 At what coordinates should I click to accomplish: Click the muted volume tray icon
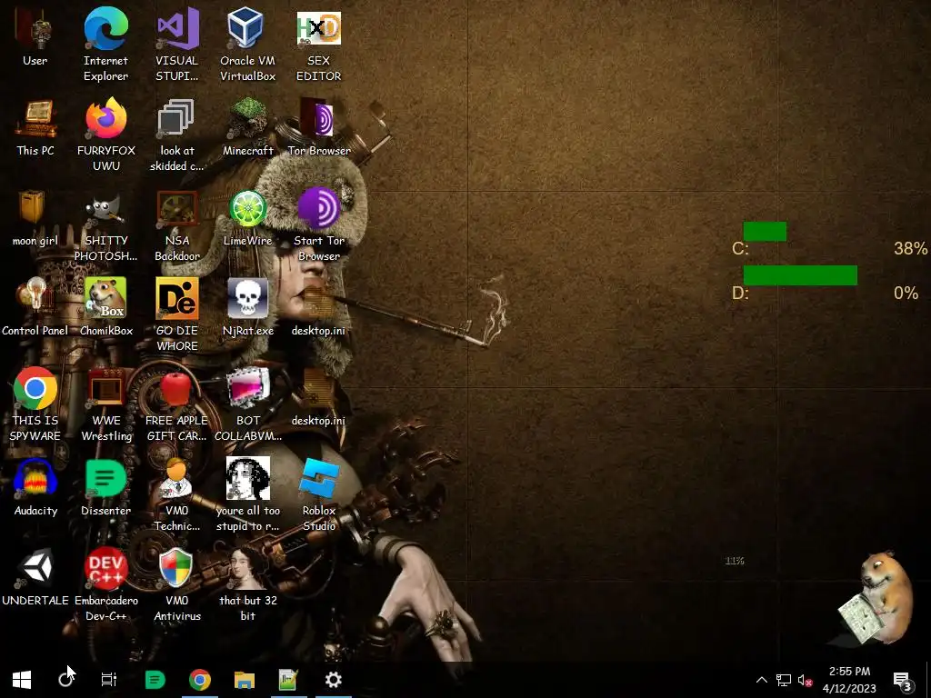[x=806, y=680]
